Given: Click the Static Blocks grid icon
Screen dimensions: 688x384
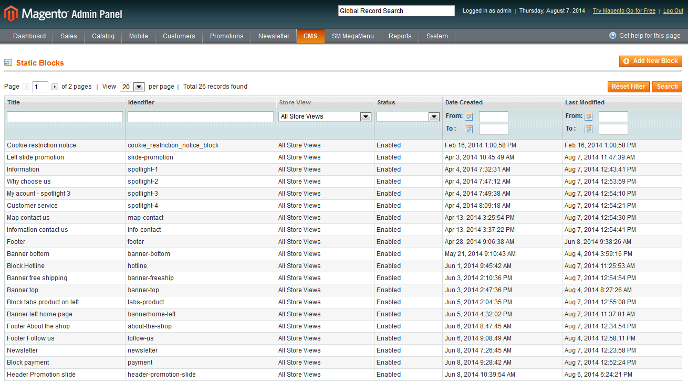Looking at the screenshot, I should (x=8, y=62).
